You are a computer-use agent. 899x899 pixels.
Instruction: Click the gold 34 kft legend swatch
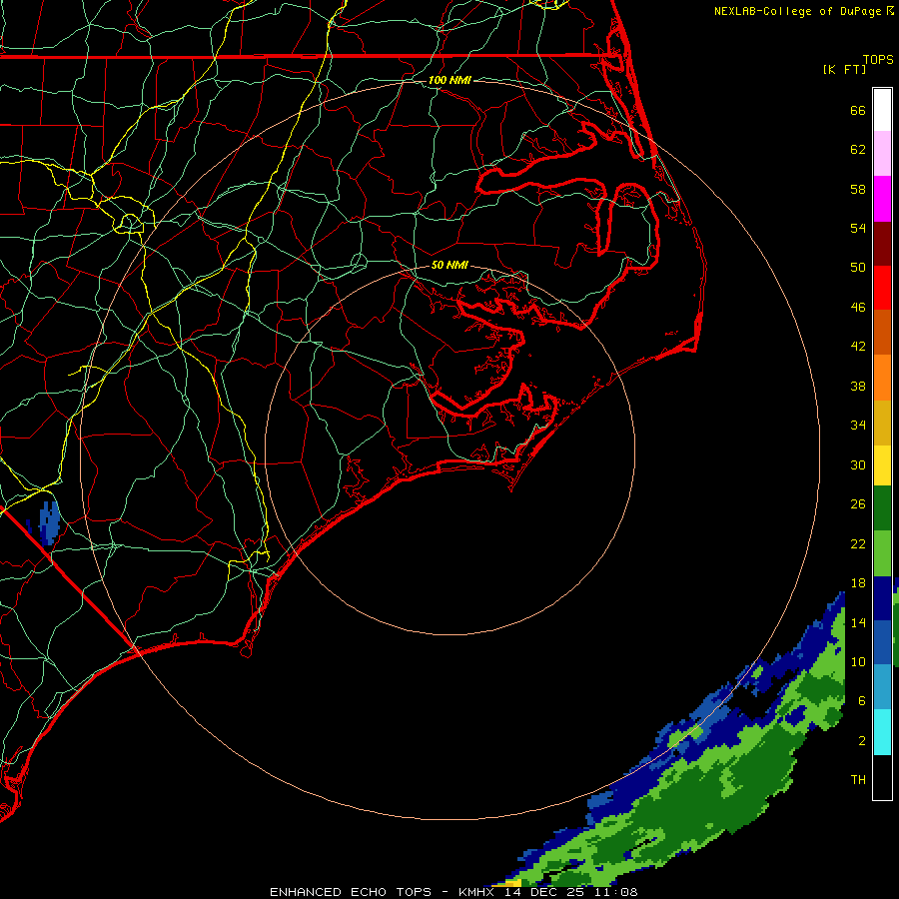882,423
